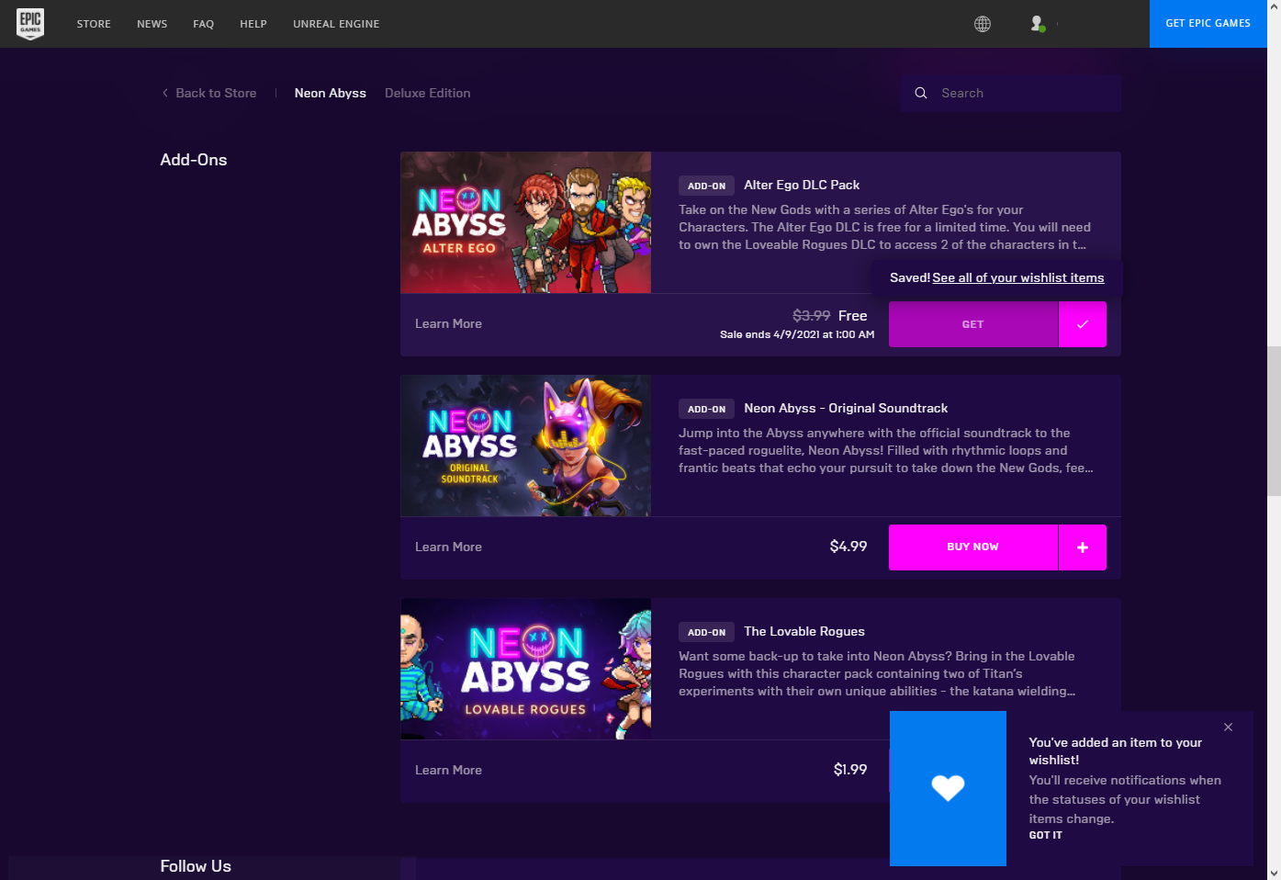
Task: Open the HELP menu item
Action: (x=253, y=24)
